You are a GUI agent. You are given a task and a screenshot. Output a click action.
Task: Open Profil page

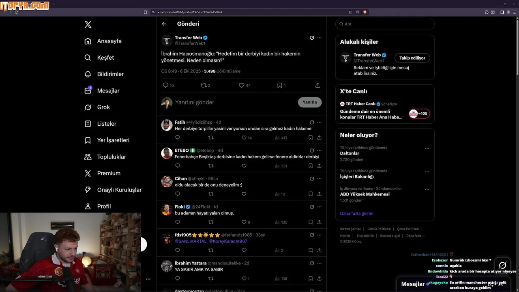97,206
